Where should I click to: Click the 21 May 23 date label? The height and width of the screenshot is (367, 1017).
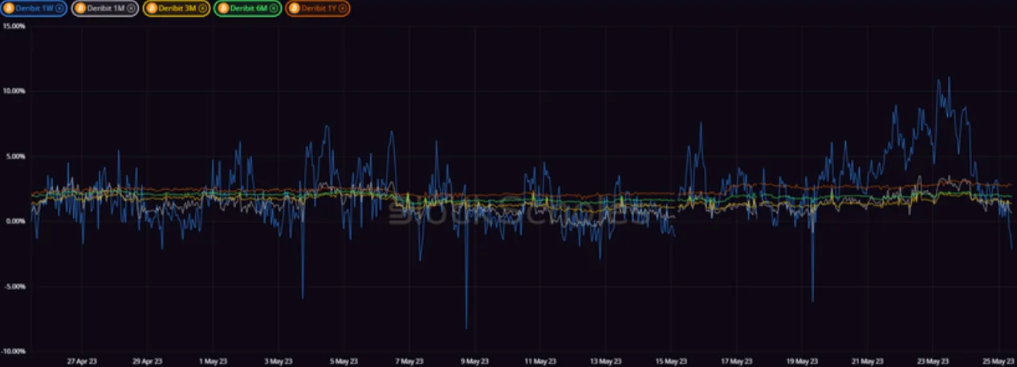click(869, 361)
